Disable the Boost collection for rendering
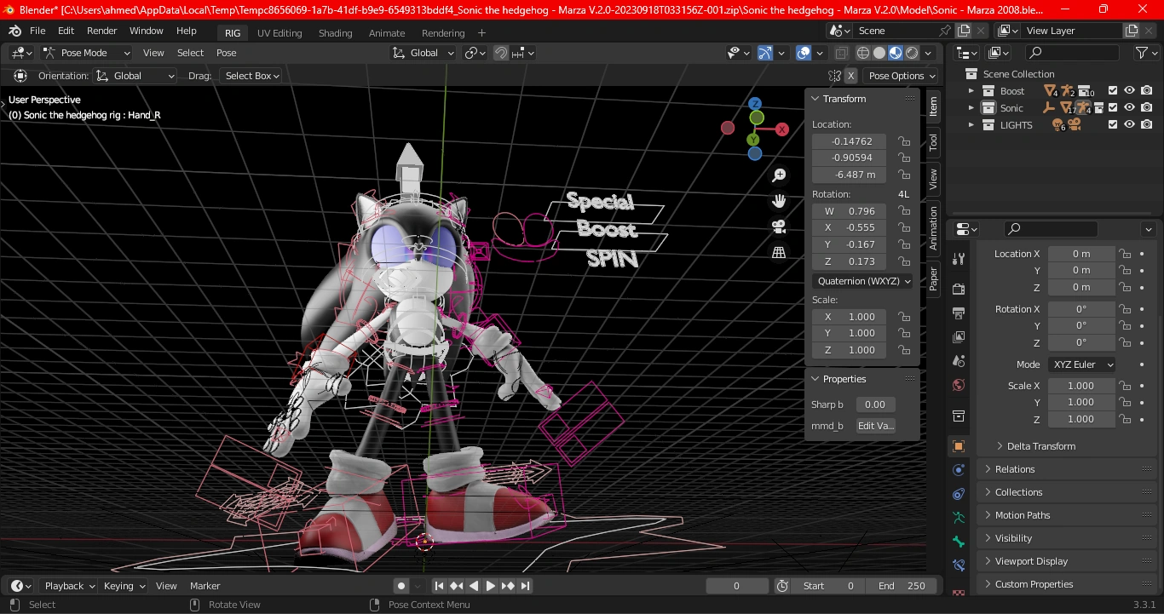 click(x=1147, y=90)
